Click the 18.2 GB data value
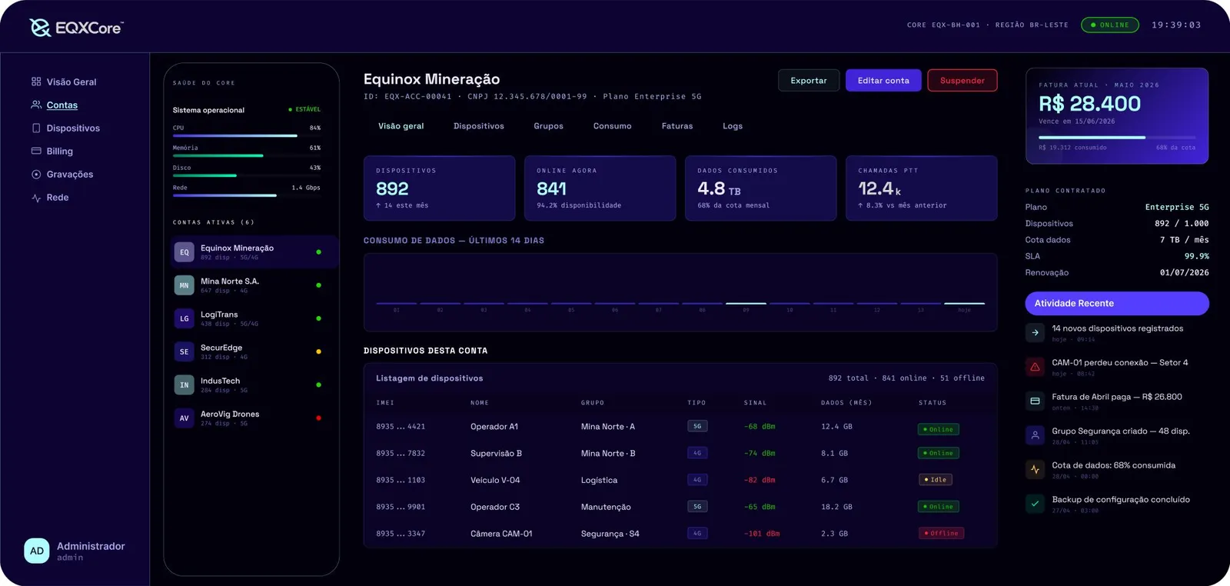The height and width of the screenshot is (586, 1230). [x=836, y=507]
